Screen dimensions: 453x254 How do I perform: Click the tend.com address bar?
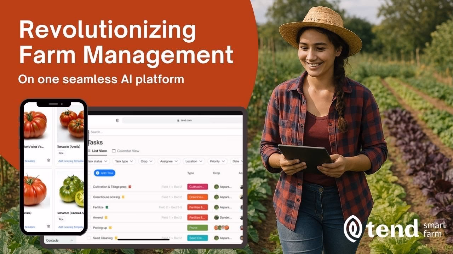182,120
